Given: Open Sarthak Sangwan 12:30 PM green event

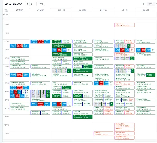Looking at the screenshot, I should [x=61, y=46].
